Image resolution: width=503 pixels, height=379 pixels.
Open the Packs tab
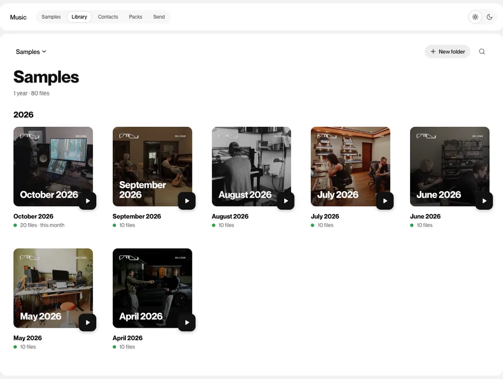135,17
